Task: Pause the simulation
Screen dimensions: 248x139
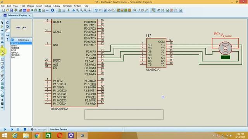Action: click(x=18, y=129)
